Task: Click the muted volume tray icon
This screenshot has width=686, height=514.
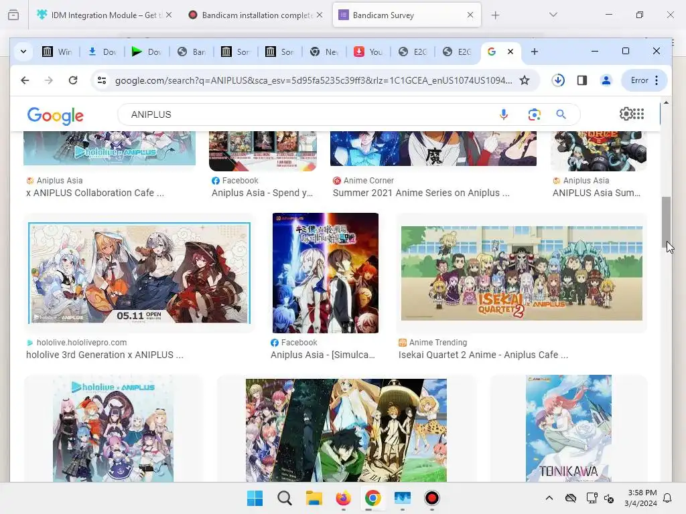Action: tap(608, 498)
